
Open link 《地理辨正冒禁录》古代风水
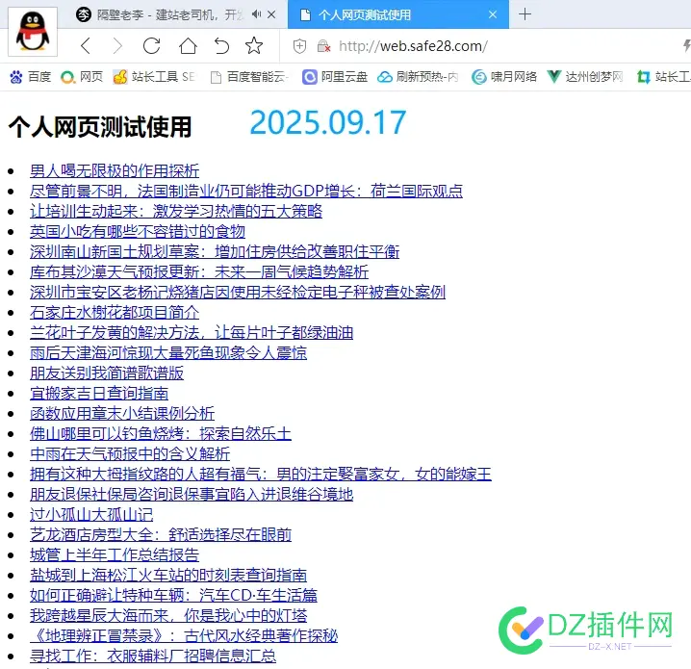(x=184, y=636)
